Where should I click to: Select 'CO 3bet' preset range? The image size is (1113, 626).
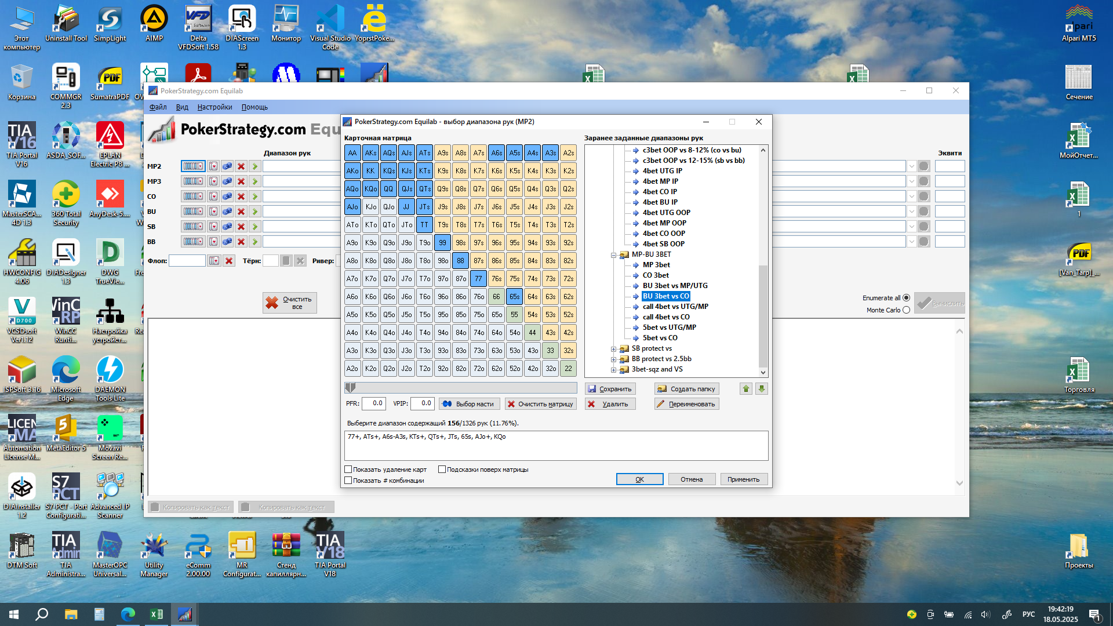[x=656, y=275]
